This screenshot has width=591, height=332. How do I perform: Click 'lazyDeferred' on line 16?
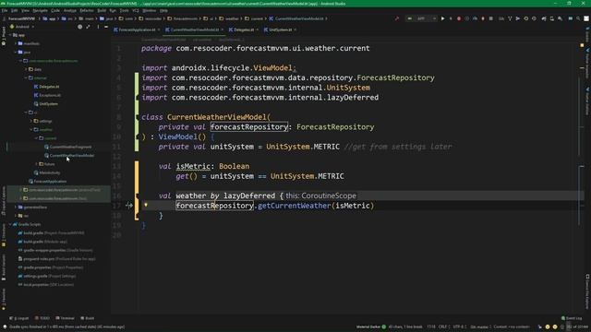coord(249,196)
